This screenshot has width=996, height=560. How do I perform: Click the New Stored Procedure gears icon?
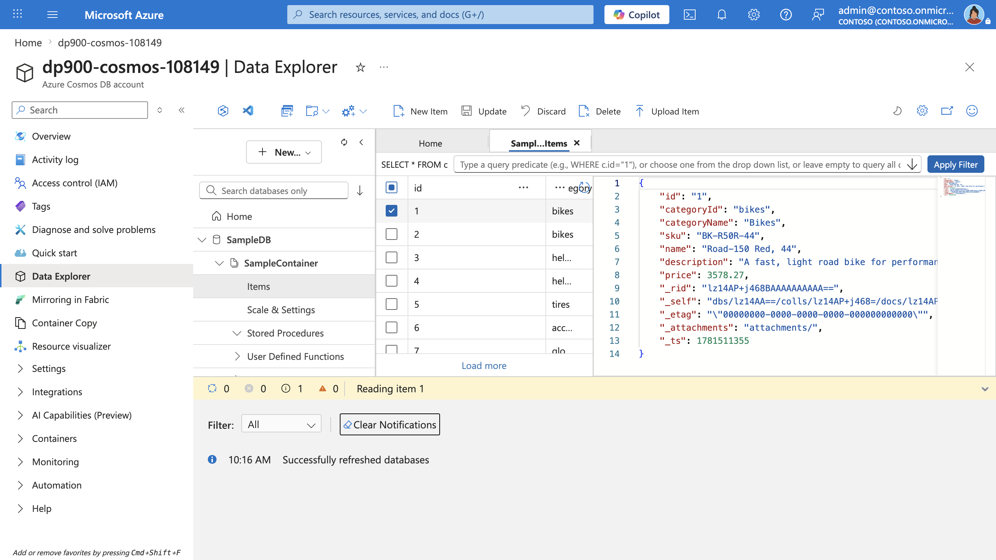(348, 111)
